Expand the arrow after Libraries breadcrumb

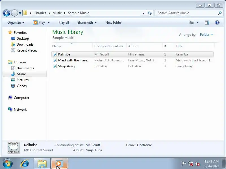pos(49,13)
